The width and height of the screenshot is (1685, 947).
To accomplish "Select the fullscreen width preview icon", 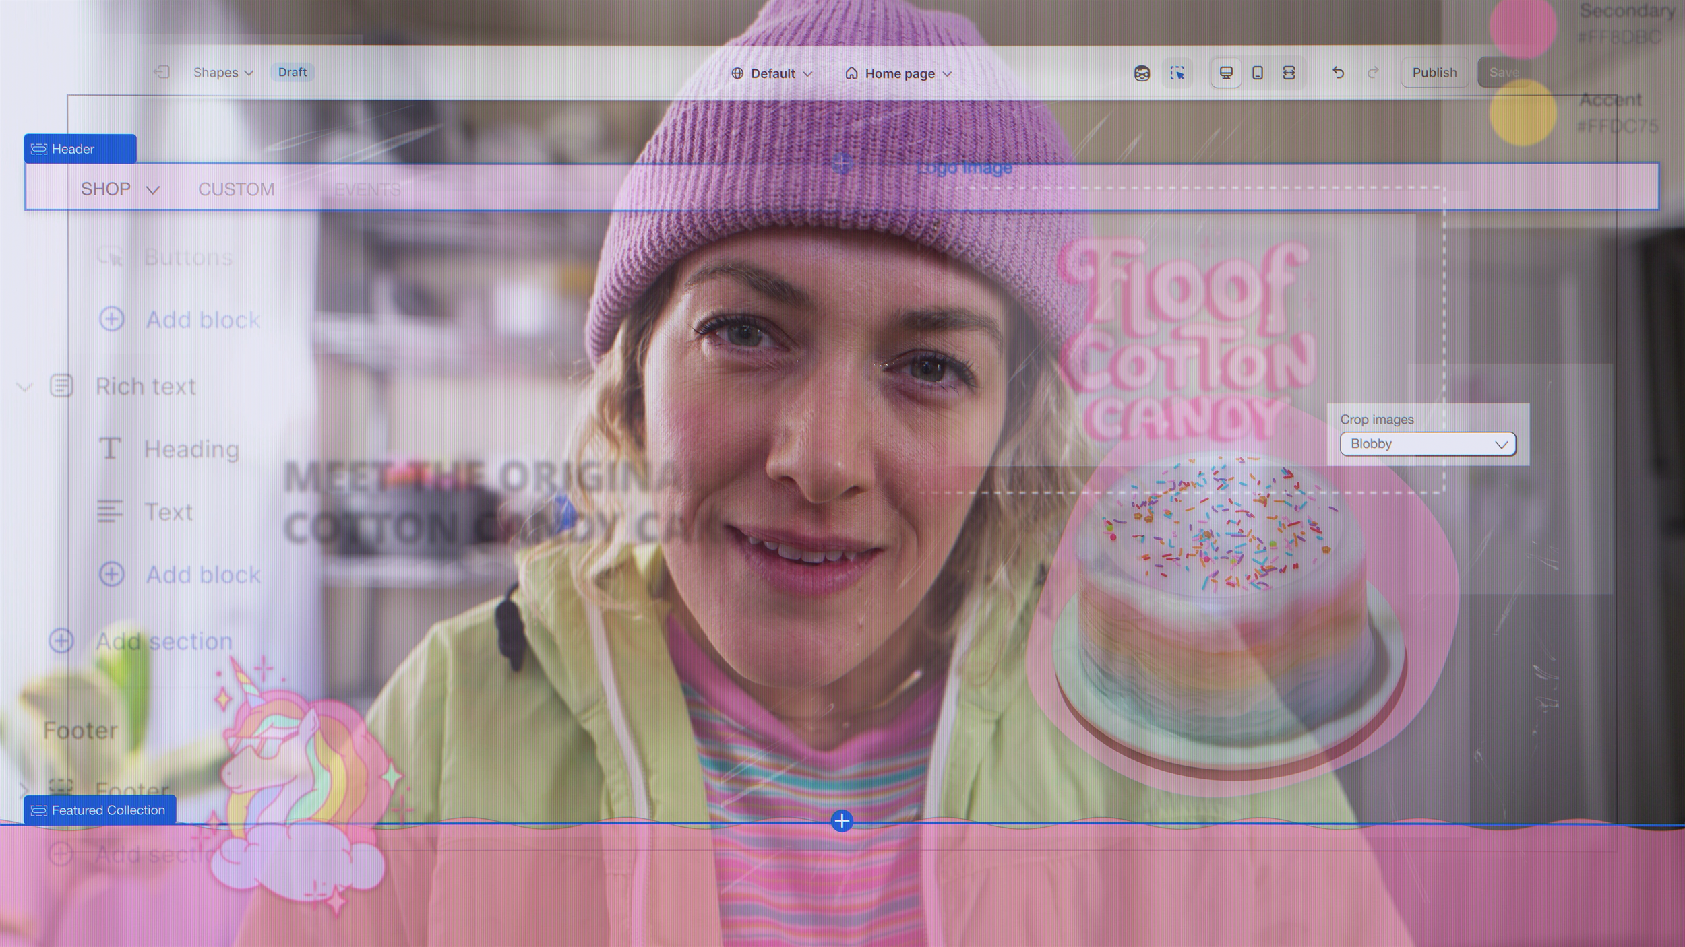I will (x=1289, y=73).
